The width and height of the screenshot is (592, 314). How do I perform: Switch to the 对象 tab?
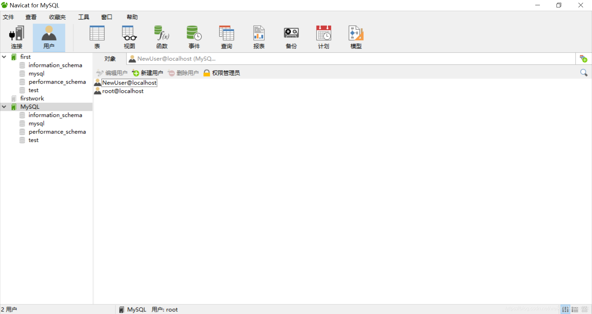110,59
